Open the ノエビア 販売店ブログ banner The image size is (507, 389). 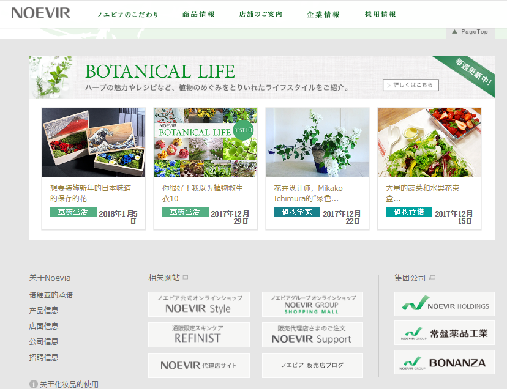[312, 365]
